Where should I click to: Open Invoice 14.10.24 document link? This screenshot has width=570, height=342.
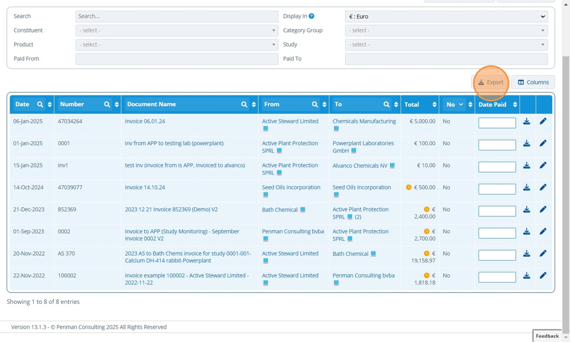(145, 188)
